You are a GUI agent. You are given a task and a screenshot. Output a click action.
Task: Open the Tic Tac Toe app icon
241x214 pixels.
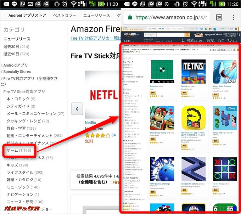click(x=225, y=169)
